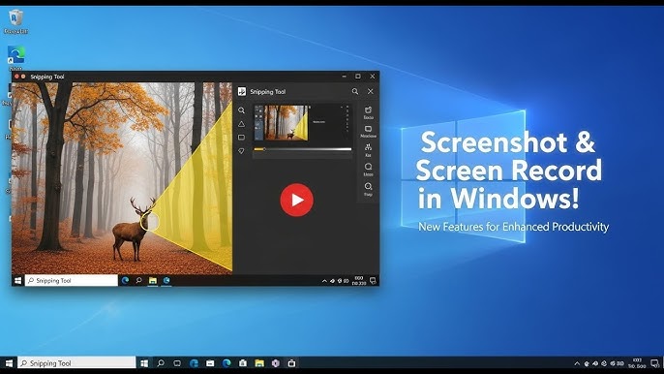Close the inner Snipping Tool panel with the X

coord(371,91)
